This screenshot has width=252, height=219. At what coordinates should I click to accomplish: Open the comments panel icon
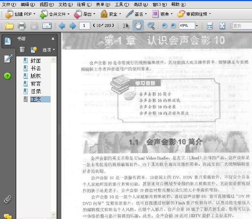[8, 216]
